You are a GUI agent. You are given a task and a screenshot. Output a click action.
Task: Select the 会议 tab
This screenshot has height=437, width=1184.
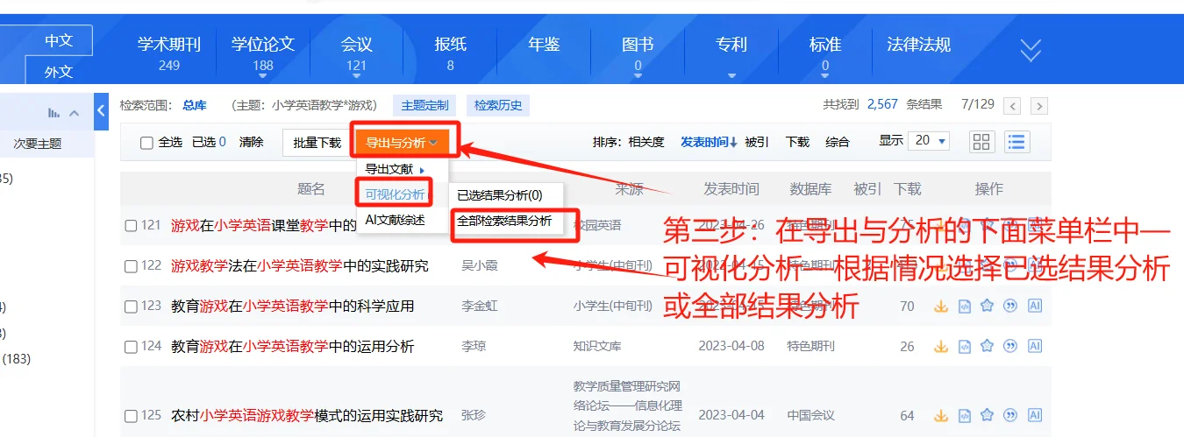[357, 53]
